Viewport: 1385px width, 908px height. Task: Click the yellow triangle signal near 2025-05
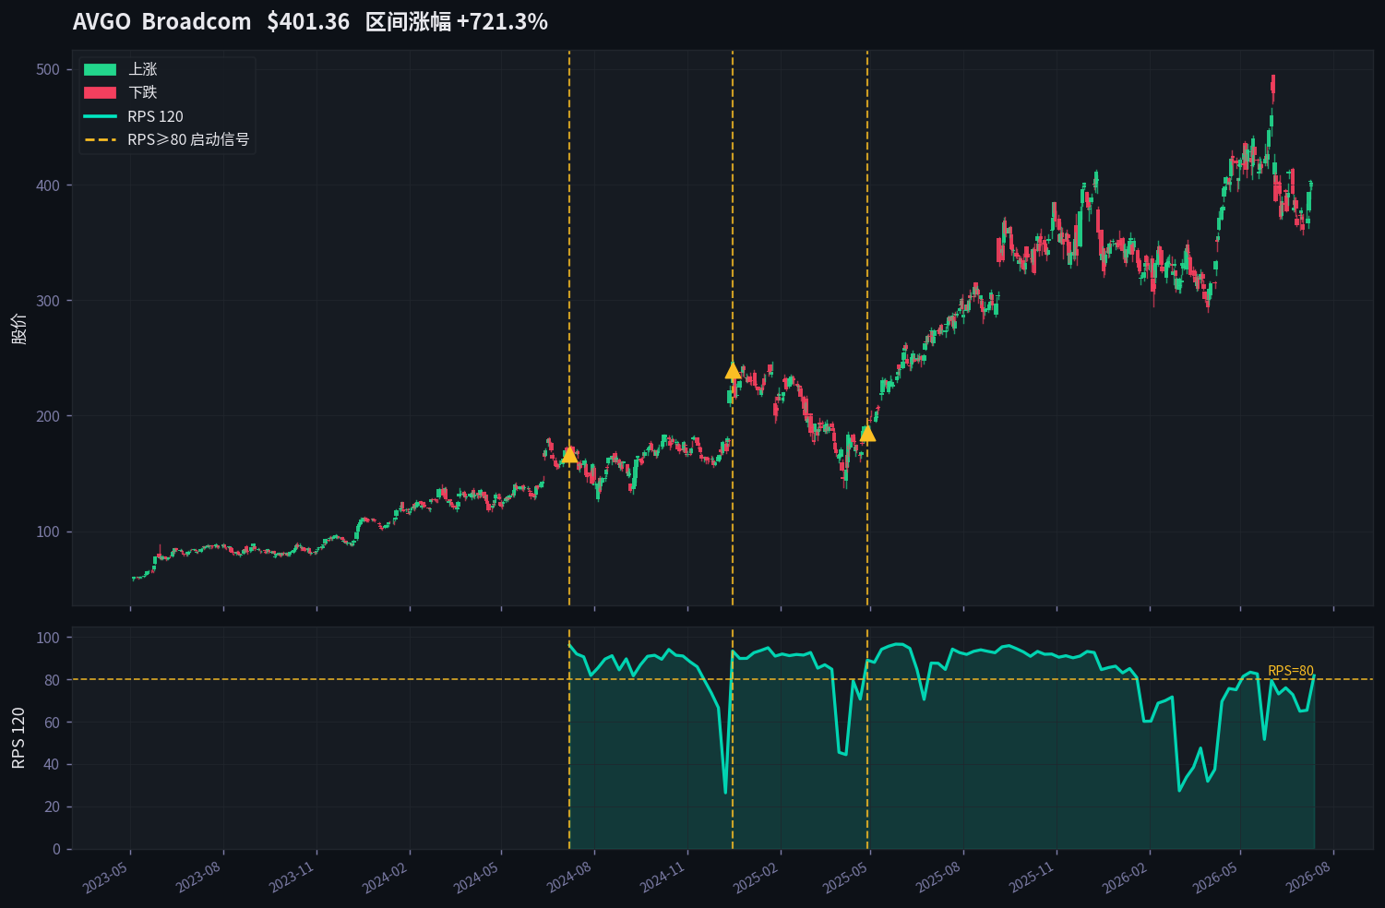click(x=867, y=433)
